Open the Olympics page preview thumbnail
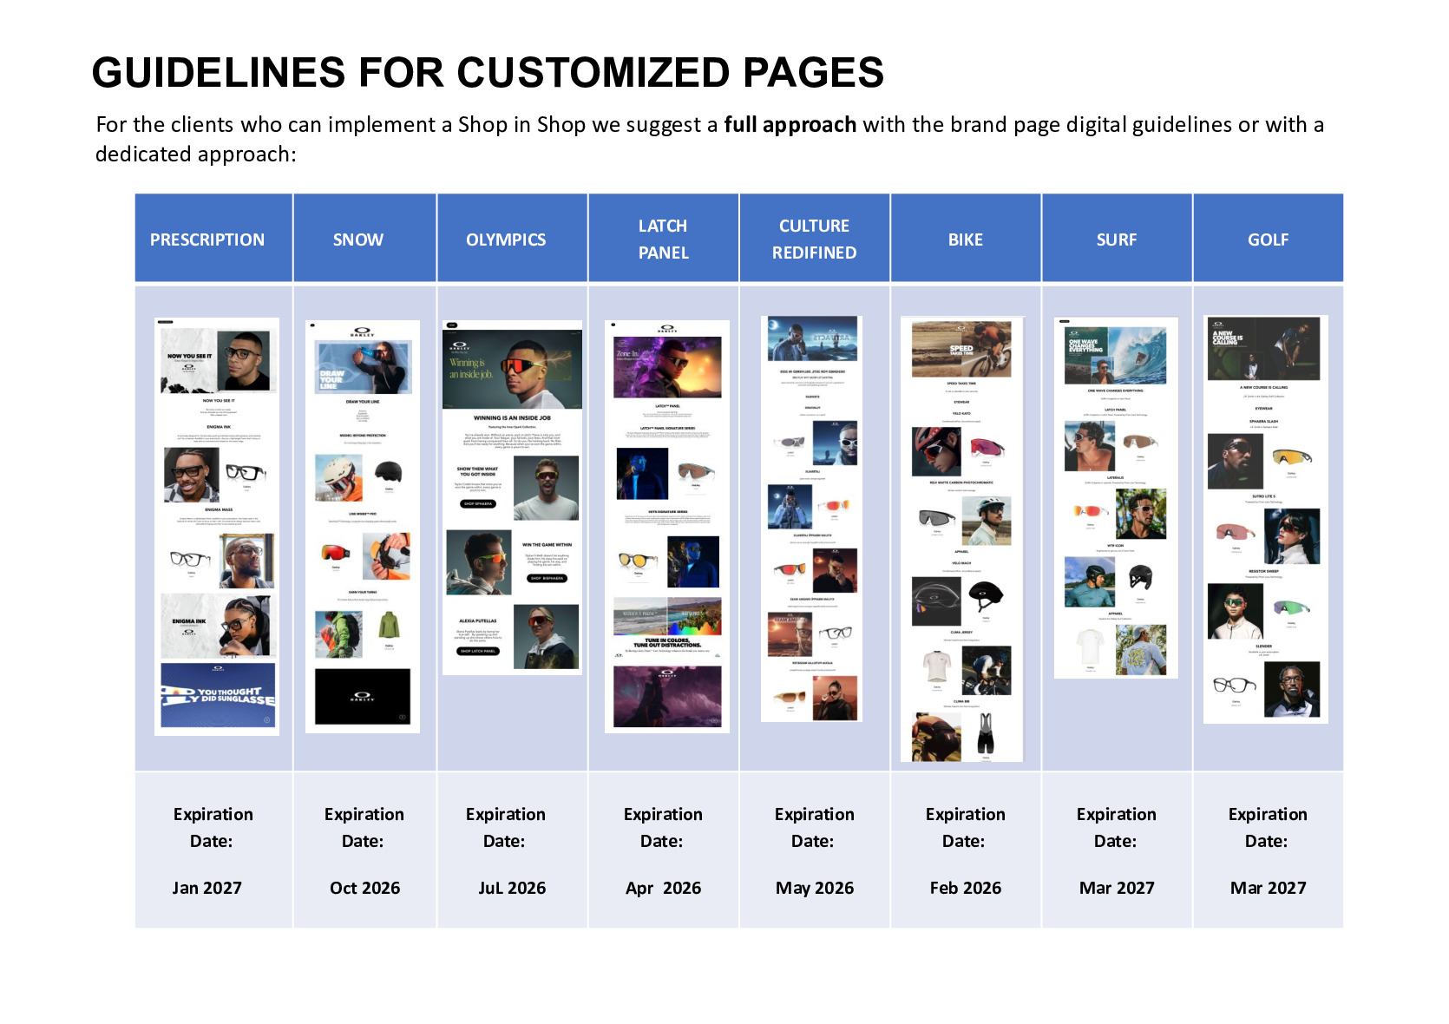The image size is (1449, 1024). click(x=513, y=497)
